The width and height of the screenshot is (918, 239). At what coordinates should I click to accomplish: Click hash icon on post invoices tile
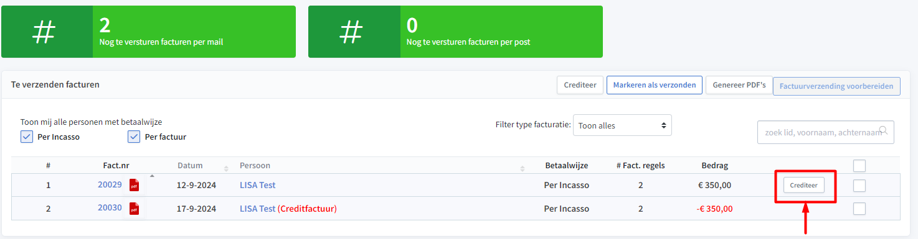[351, 32]
